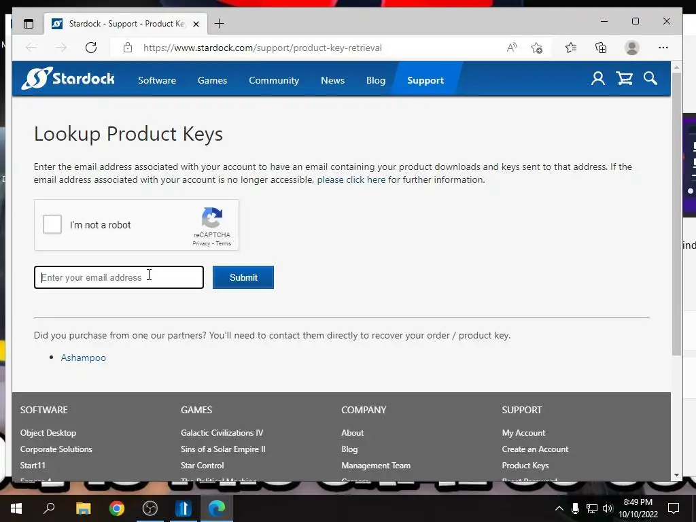Refresh the page with reload button
This screenshot has height=522, width=696.
coord(91,48)
